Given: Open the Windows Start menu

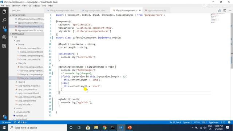Looking at the screenshot, I should coord(4,128).
